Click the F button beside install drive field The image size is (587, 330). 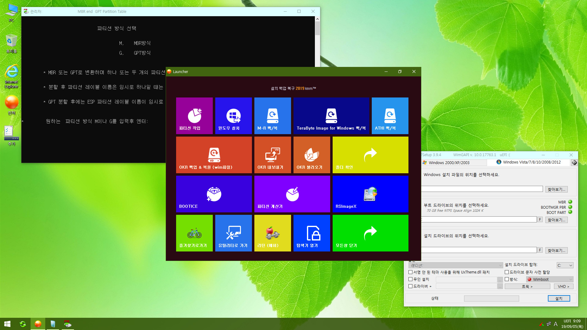tap(540, 250)
